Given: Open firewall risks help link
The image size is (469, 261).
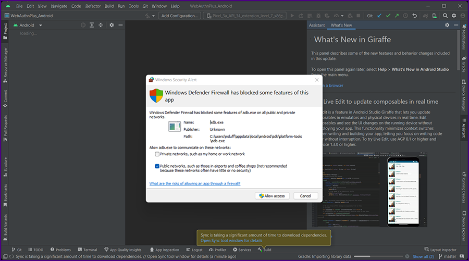Looking at the screenshot, I should [194, 183].
